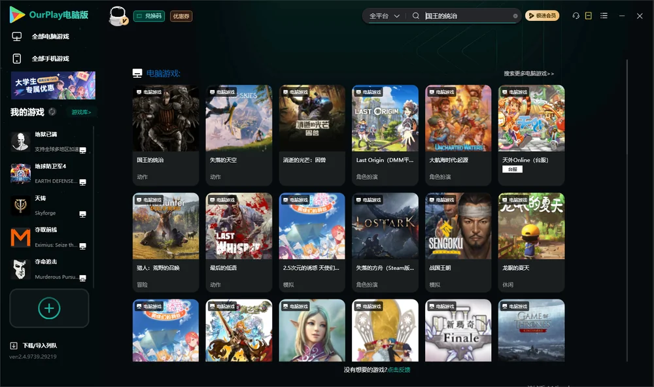Clear the search text with the clear icon
The height and width of the screenshot is (387, 654).
coord(515,16)
